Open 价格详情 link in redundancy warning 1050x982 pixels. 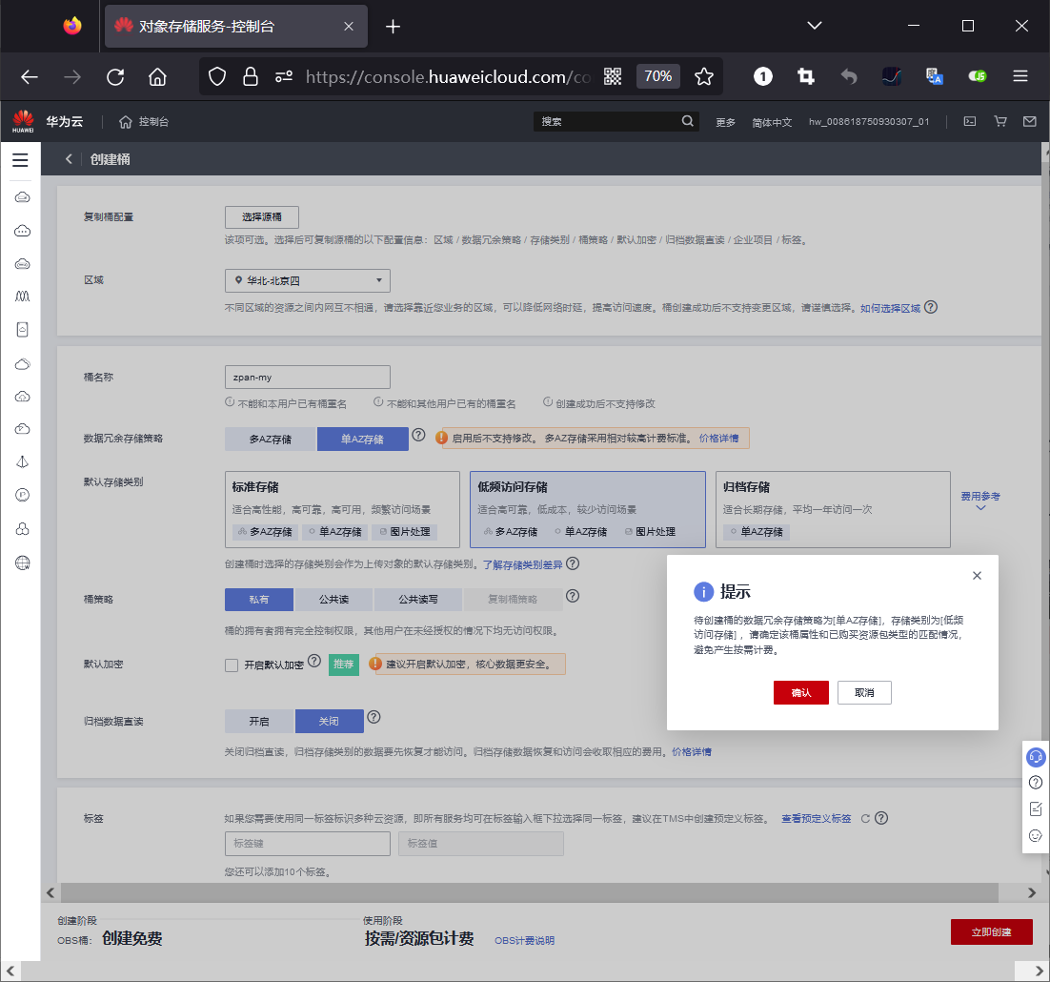coord(718,438)
